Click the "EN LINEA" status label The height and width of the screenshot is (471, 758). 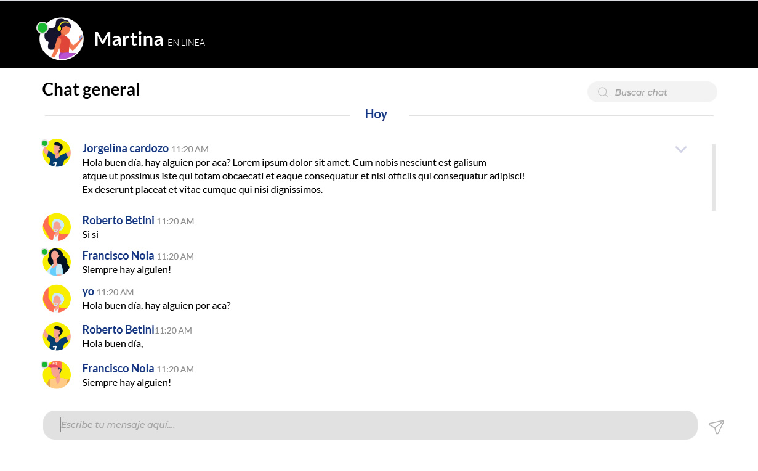pyautogui.click(x=186, y=43)
